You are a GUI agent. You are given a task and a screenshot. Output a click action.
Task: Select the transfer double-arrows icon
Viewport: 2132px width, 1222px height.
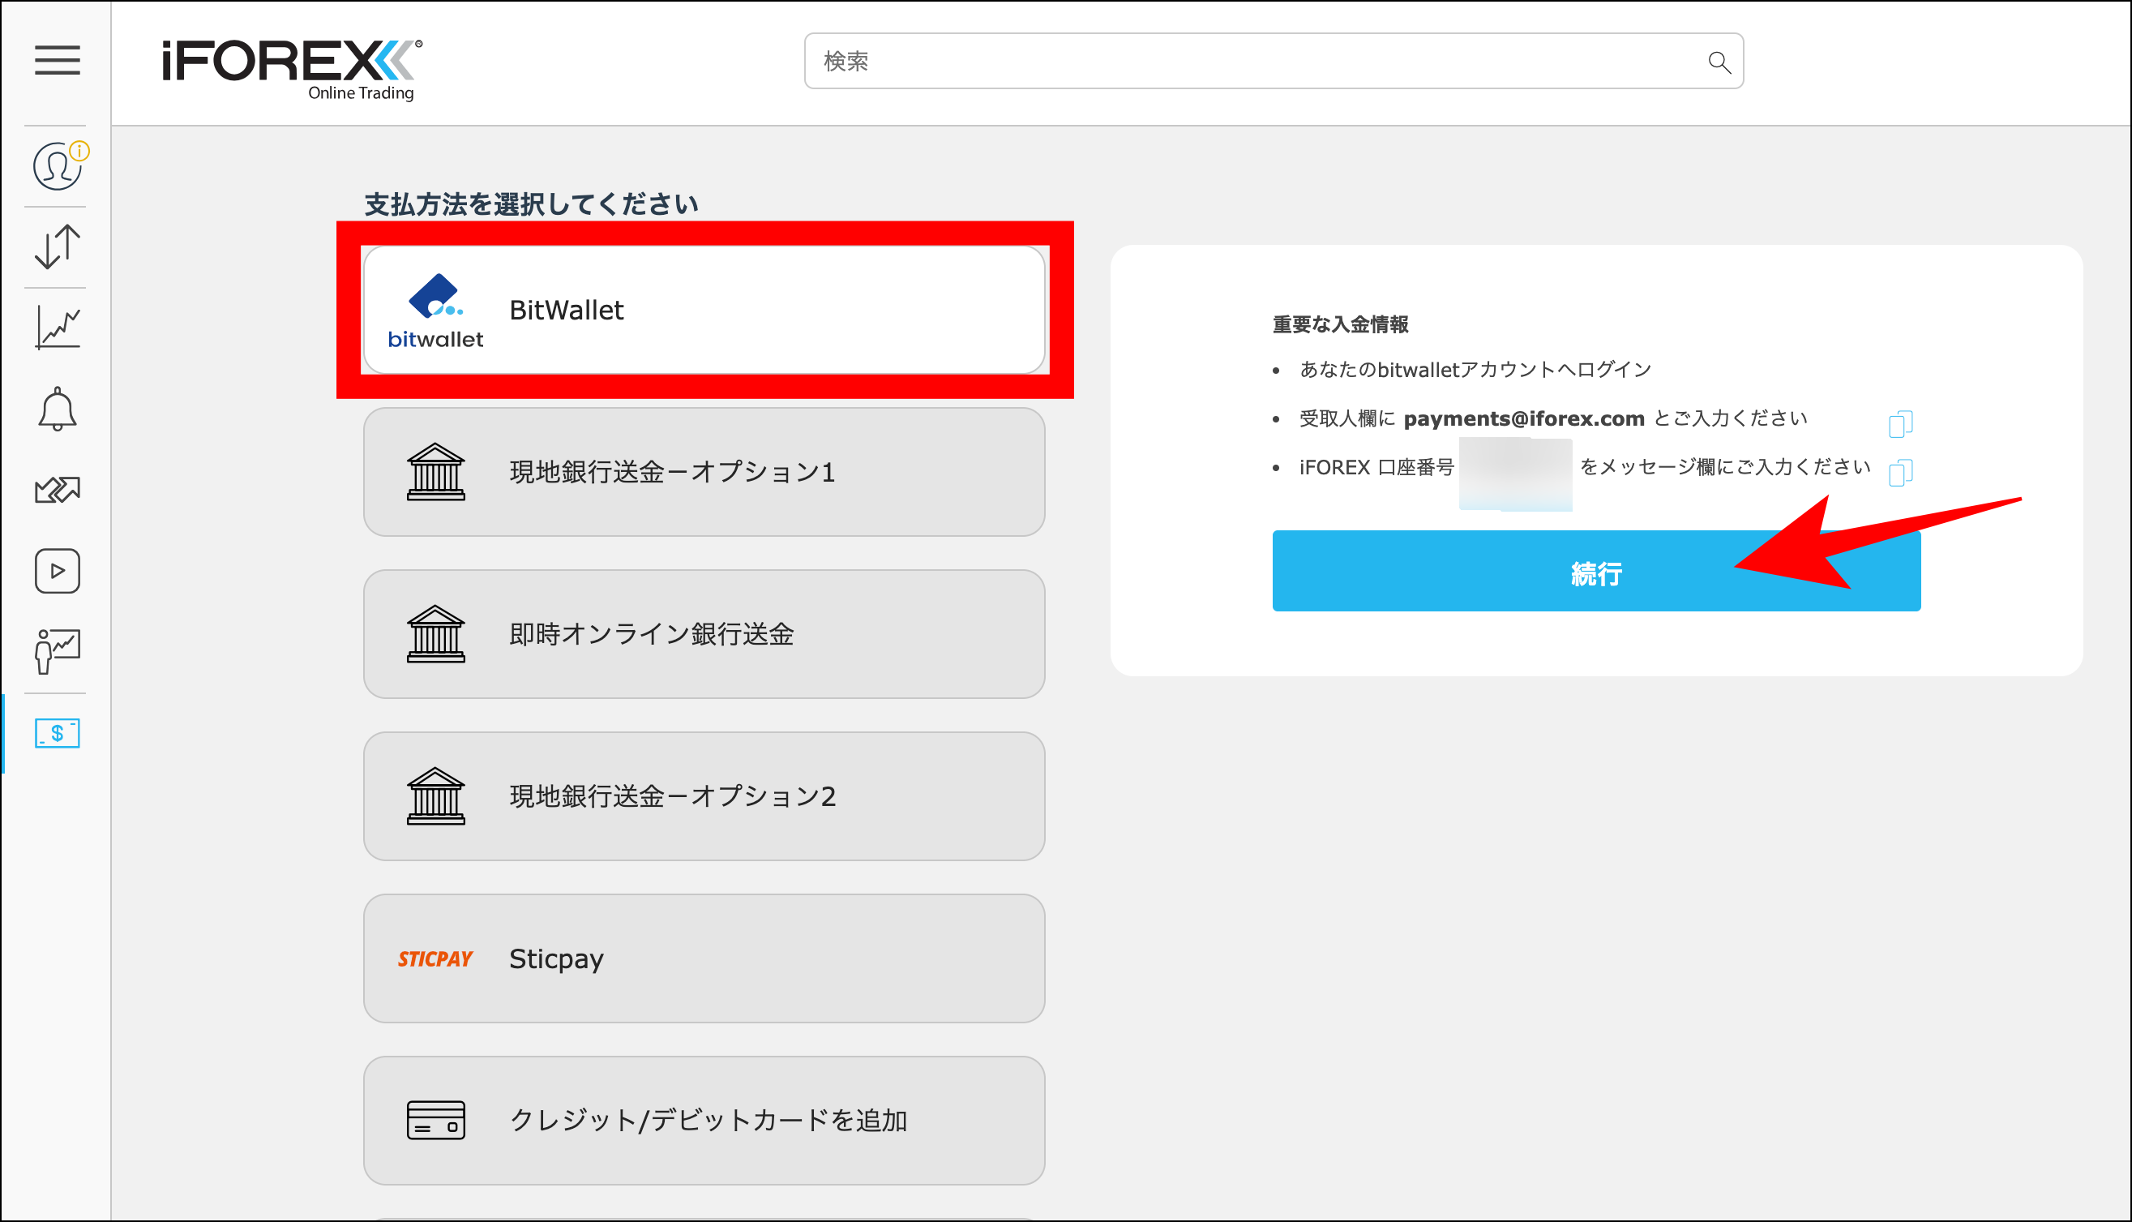(x=56, y=488)
